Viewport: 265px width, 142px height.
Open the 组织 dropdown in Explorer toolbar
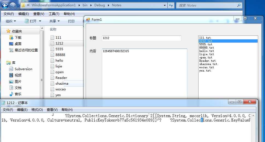point(11,21)
